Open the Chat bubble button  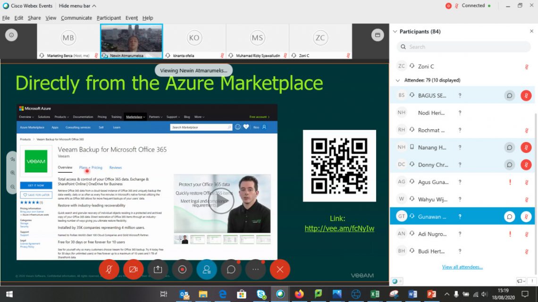pos(231,269)
